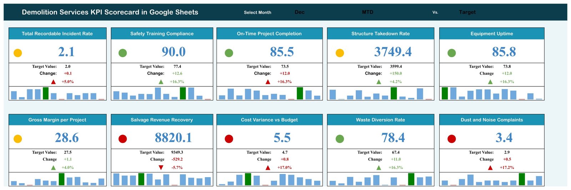Click the green up triangle in Equipment Uptime card
Viewport: 571px width, 190px height.
[490, 82]
